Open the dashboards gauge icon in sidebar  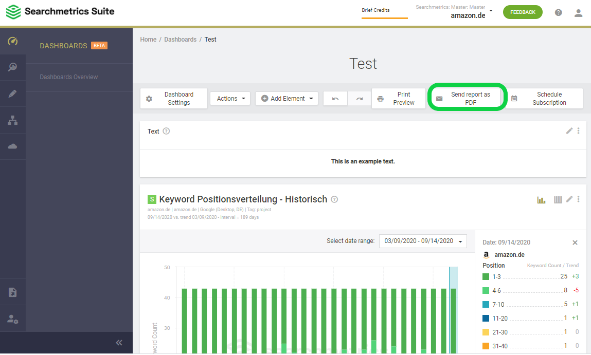(x=13, y=41)
